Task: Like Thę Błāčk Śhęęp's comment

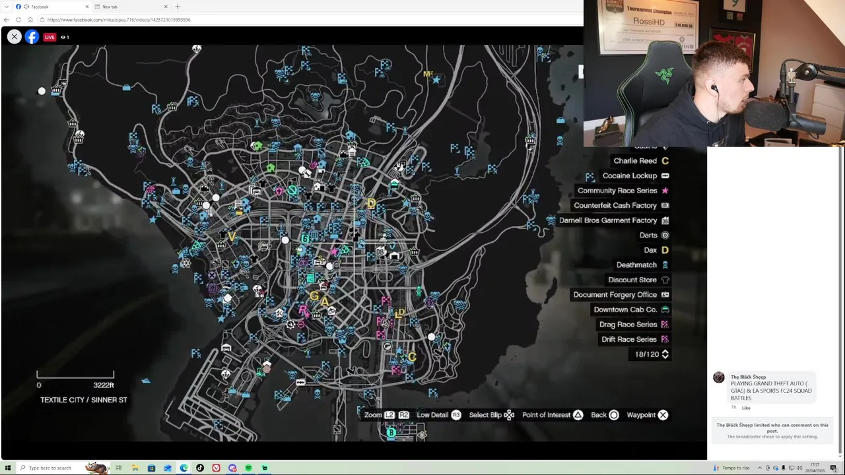Action: 746,408
